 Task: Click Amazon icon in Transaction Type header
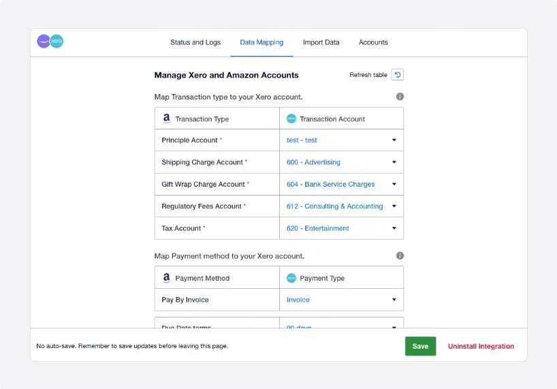pos(166,119)
